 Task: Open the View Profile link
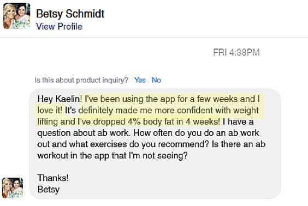click(59, 27)
